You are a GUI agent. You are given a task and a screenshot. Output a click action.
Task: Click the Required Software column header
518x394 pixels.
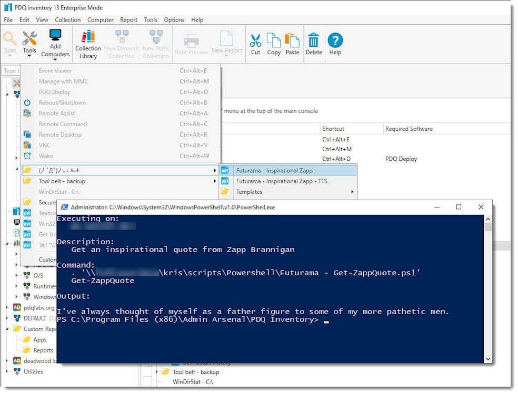point(446,129)
